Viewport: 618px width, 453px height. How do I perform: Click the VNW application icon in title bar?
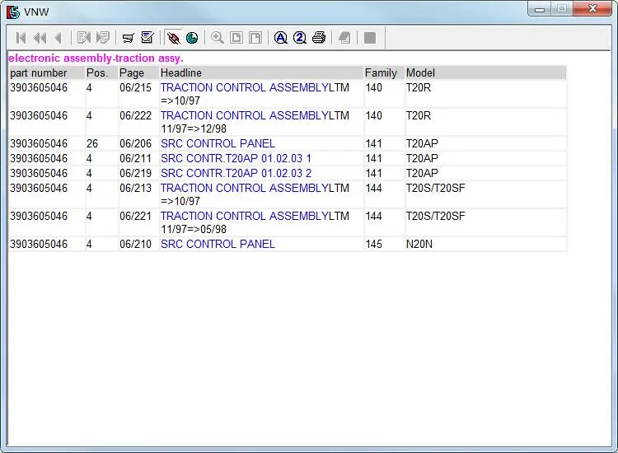[x=12, y=12]
